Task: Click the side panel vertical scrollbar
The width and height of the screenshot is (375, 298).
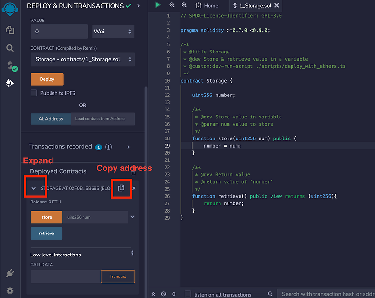Action: (146, 192)
